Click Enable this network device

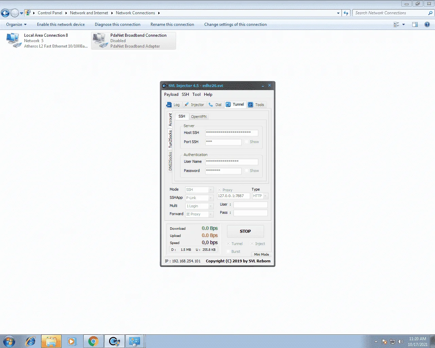coord(61,24)
